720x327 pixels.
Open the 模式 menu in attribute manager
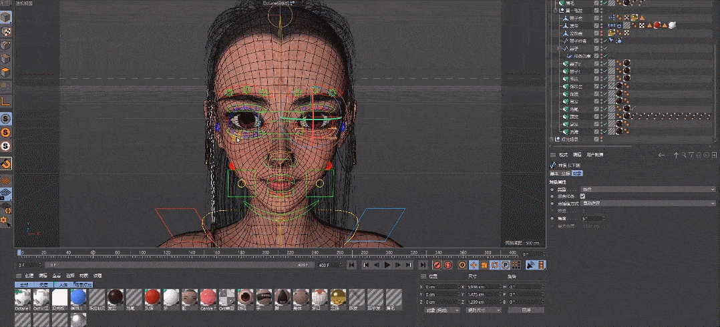(563, 155)
